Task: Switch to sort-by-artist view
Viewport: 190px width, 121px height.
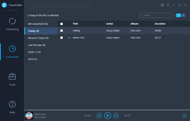Action: click(x=183, y=15)
